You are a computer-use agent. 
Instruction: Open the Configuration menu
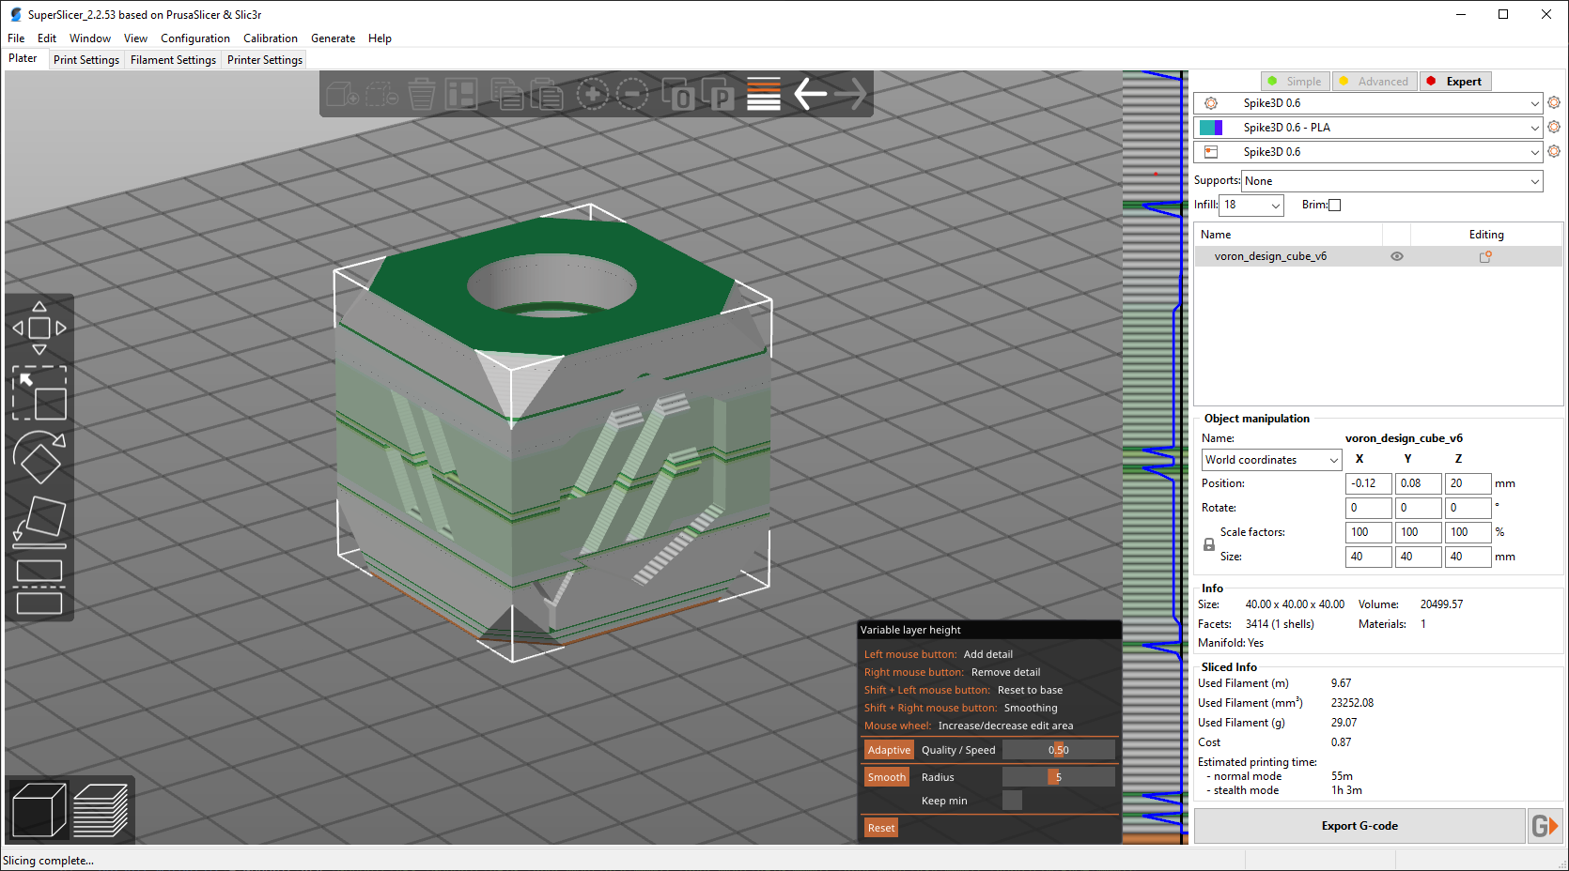coord(195,38)
